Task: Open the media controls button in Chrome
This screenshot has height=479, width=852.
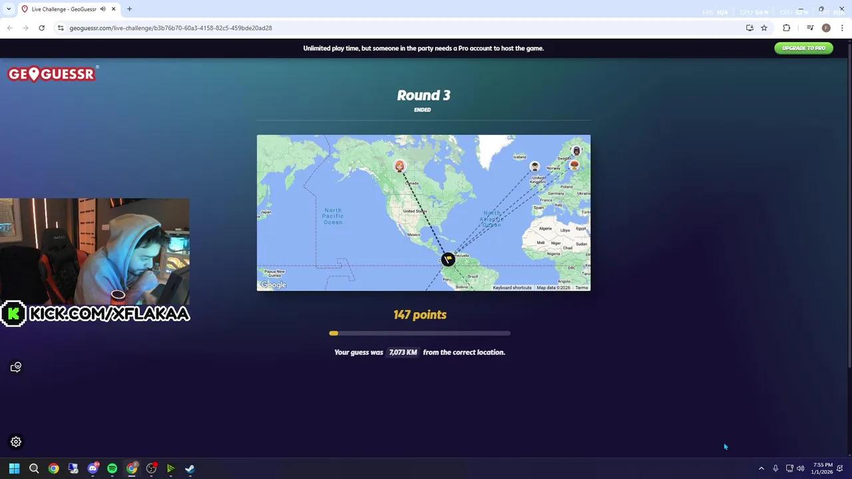Action: [810, 28]
